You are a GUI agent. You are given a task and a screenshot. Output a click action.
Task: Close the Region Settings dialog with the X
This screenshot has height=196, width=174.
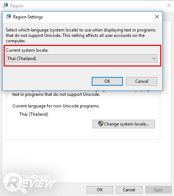tap(157, 17)
